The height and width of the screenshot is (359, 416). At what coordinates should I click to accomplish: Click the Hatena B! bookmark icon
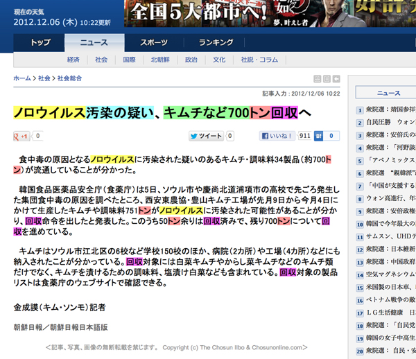click(320, 137)
